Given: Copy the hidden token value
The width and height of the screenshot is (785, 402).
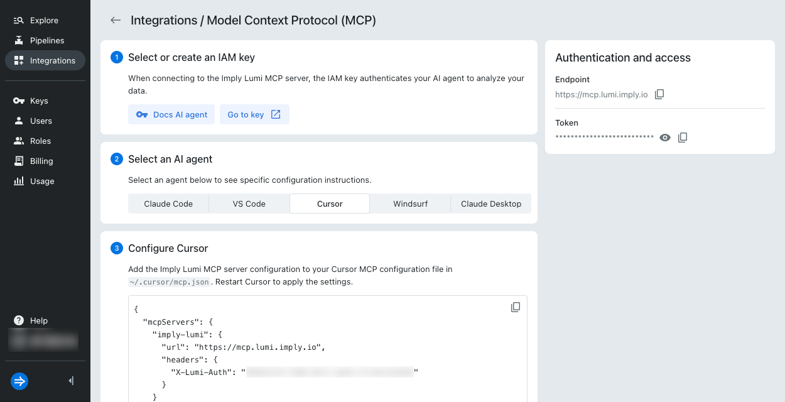Looking at the screenshot, I should 683,138.
